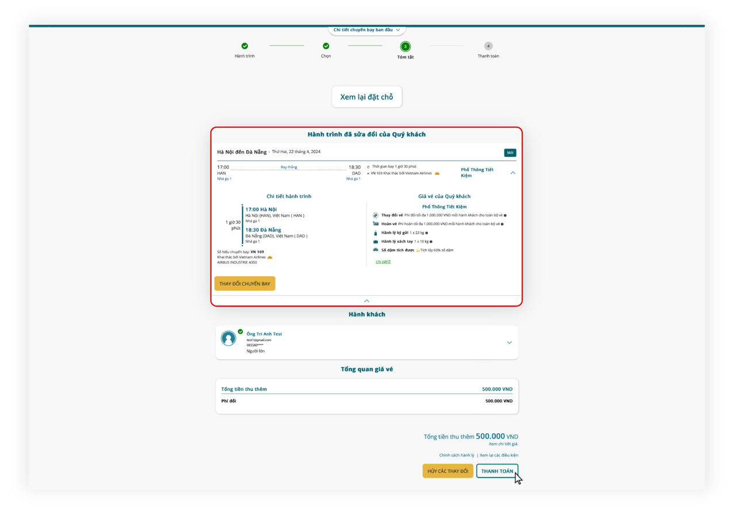
Task: Click passenger avatar of Ông Tri Anh Test
Action: click(228, 339)
